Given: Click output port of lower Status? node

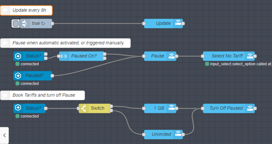Looking at the screenshot, I should click(x=46, y=108).
